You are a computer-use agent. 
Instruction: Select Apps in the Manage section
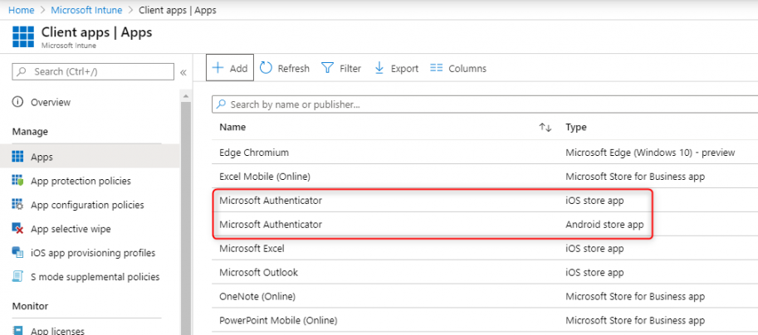pos(90,157)
